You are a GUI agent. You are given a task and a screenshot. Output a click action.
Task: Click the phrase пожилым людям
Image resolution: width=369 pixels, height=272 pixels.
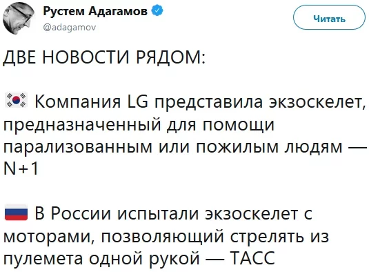269,147
